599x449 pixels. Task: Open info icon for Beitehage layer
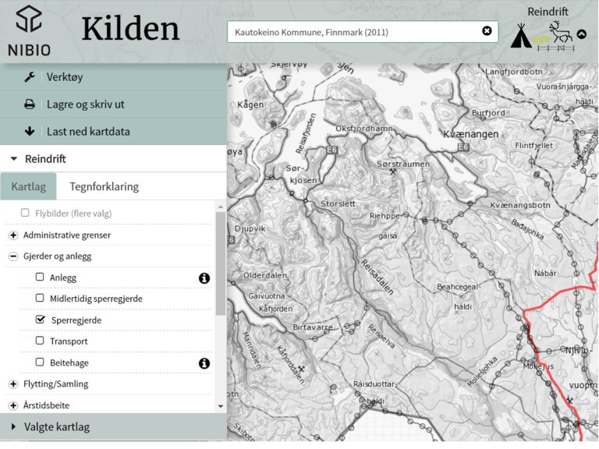coord(204,363)
